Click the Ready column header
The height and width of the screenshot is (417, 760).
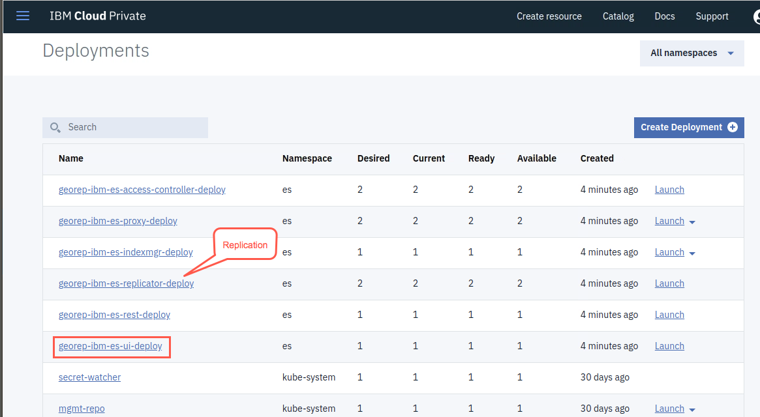[481, 158]
